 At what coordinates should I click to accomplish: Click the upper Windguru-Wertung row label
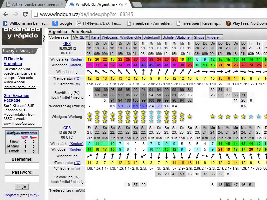click(67, 117)
